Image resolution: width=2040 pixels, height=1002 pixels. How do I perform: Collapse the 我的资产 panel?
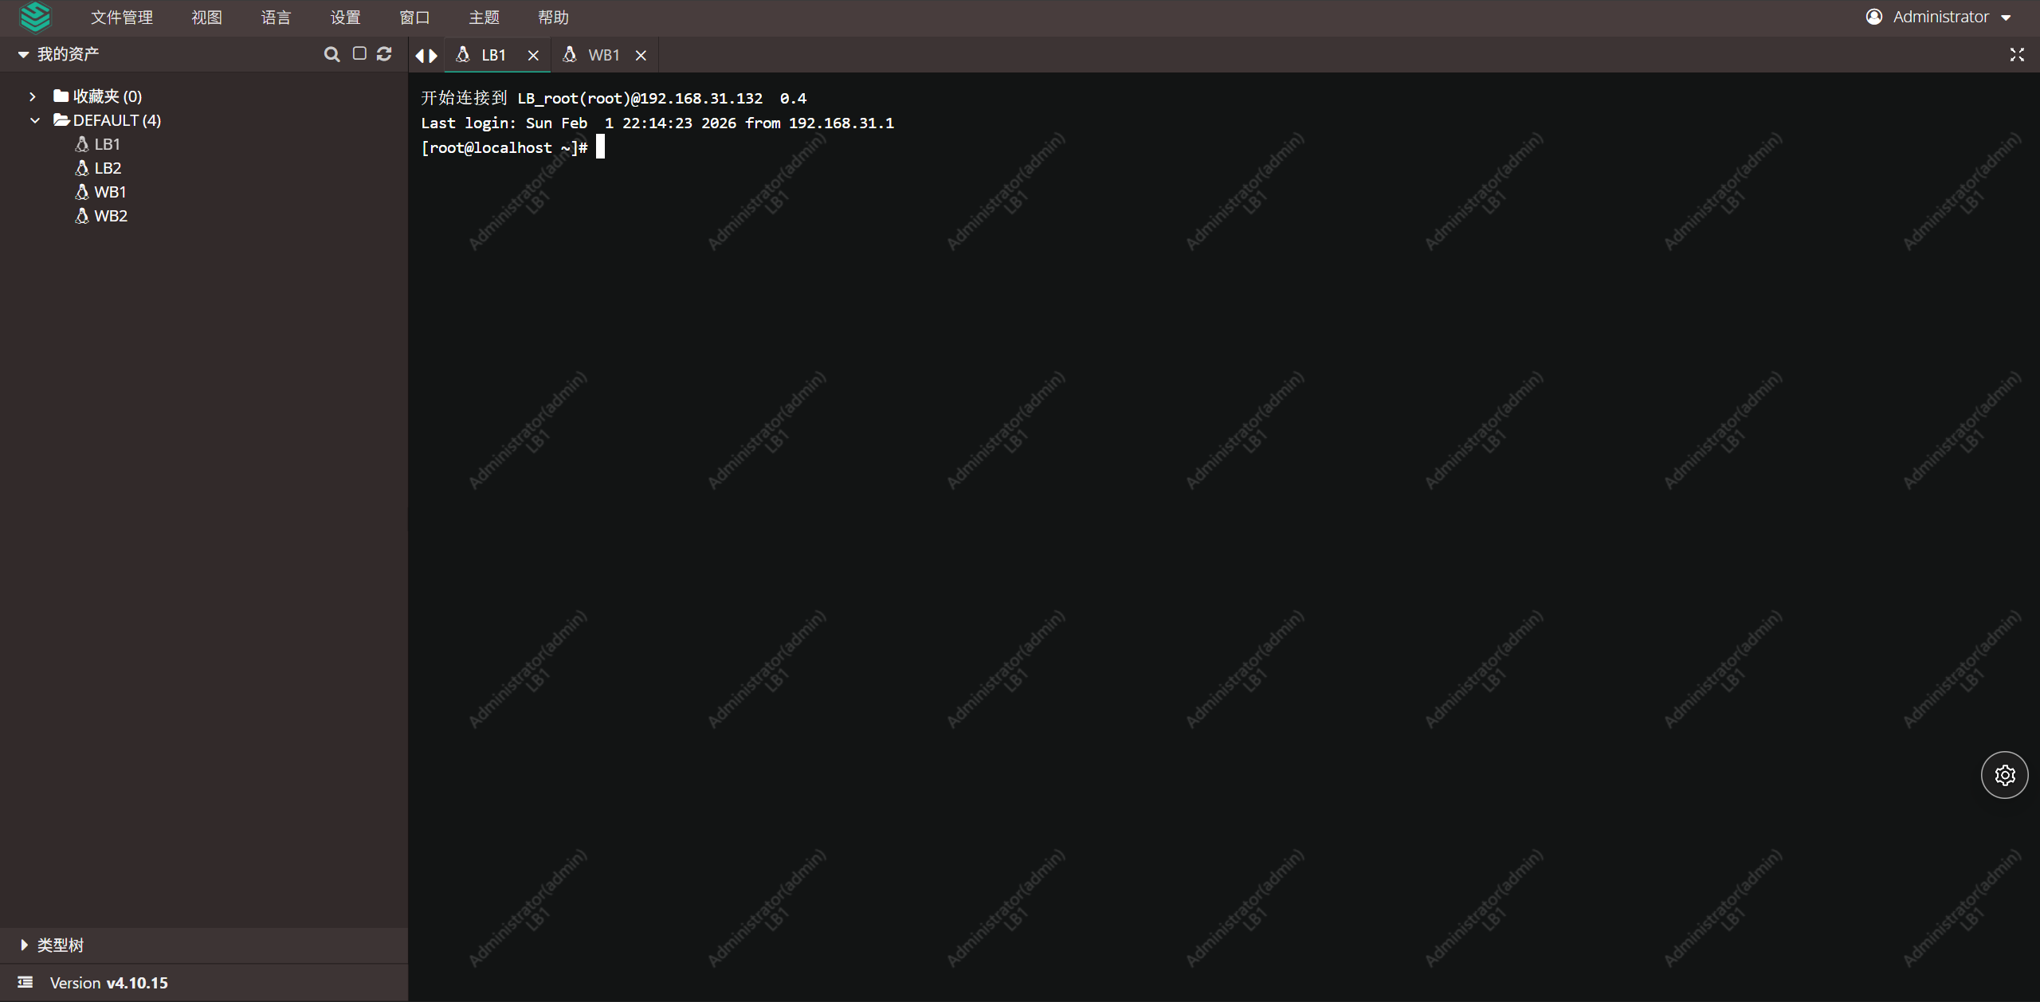tap(23, 54)
